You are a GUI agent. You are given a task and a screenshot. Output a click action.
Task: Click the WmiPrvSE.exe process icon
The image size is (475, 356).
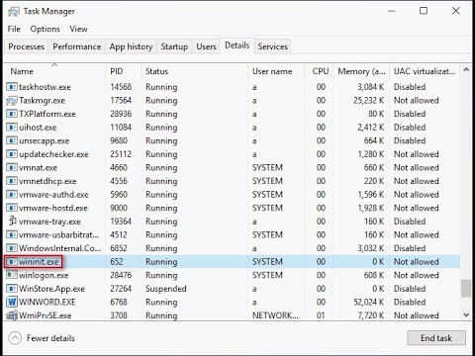12,315
